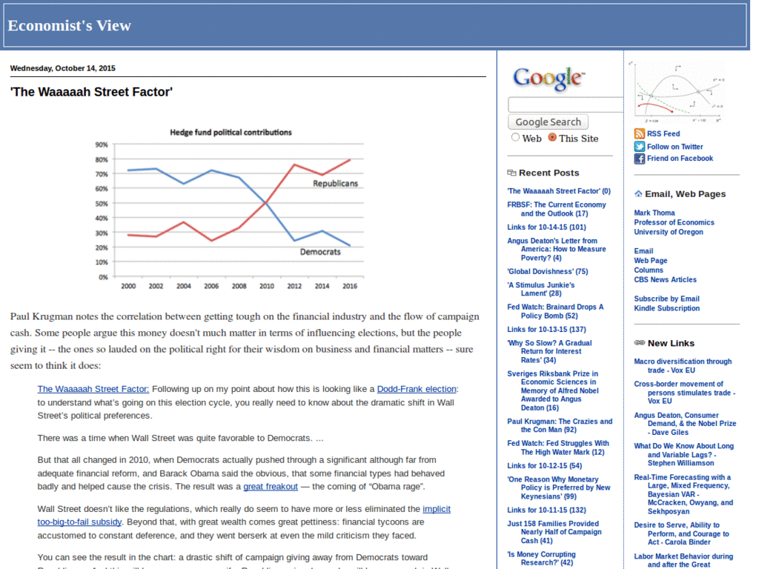This screenshot has width=759, height=569.
Task: Open Fed Watch: Fed Struggles With High Water Mark
Action: click(558, 447)
